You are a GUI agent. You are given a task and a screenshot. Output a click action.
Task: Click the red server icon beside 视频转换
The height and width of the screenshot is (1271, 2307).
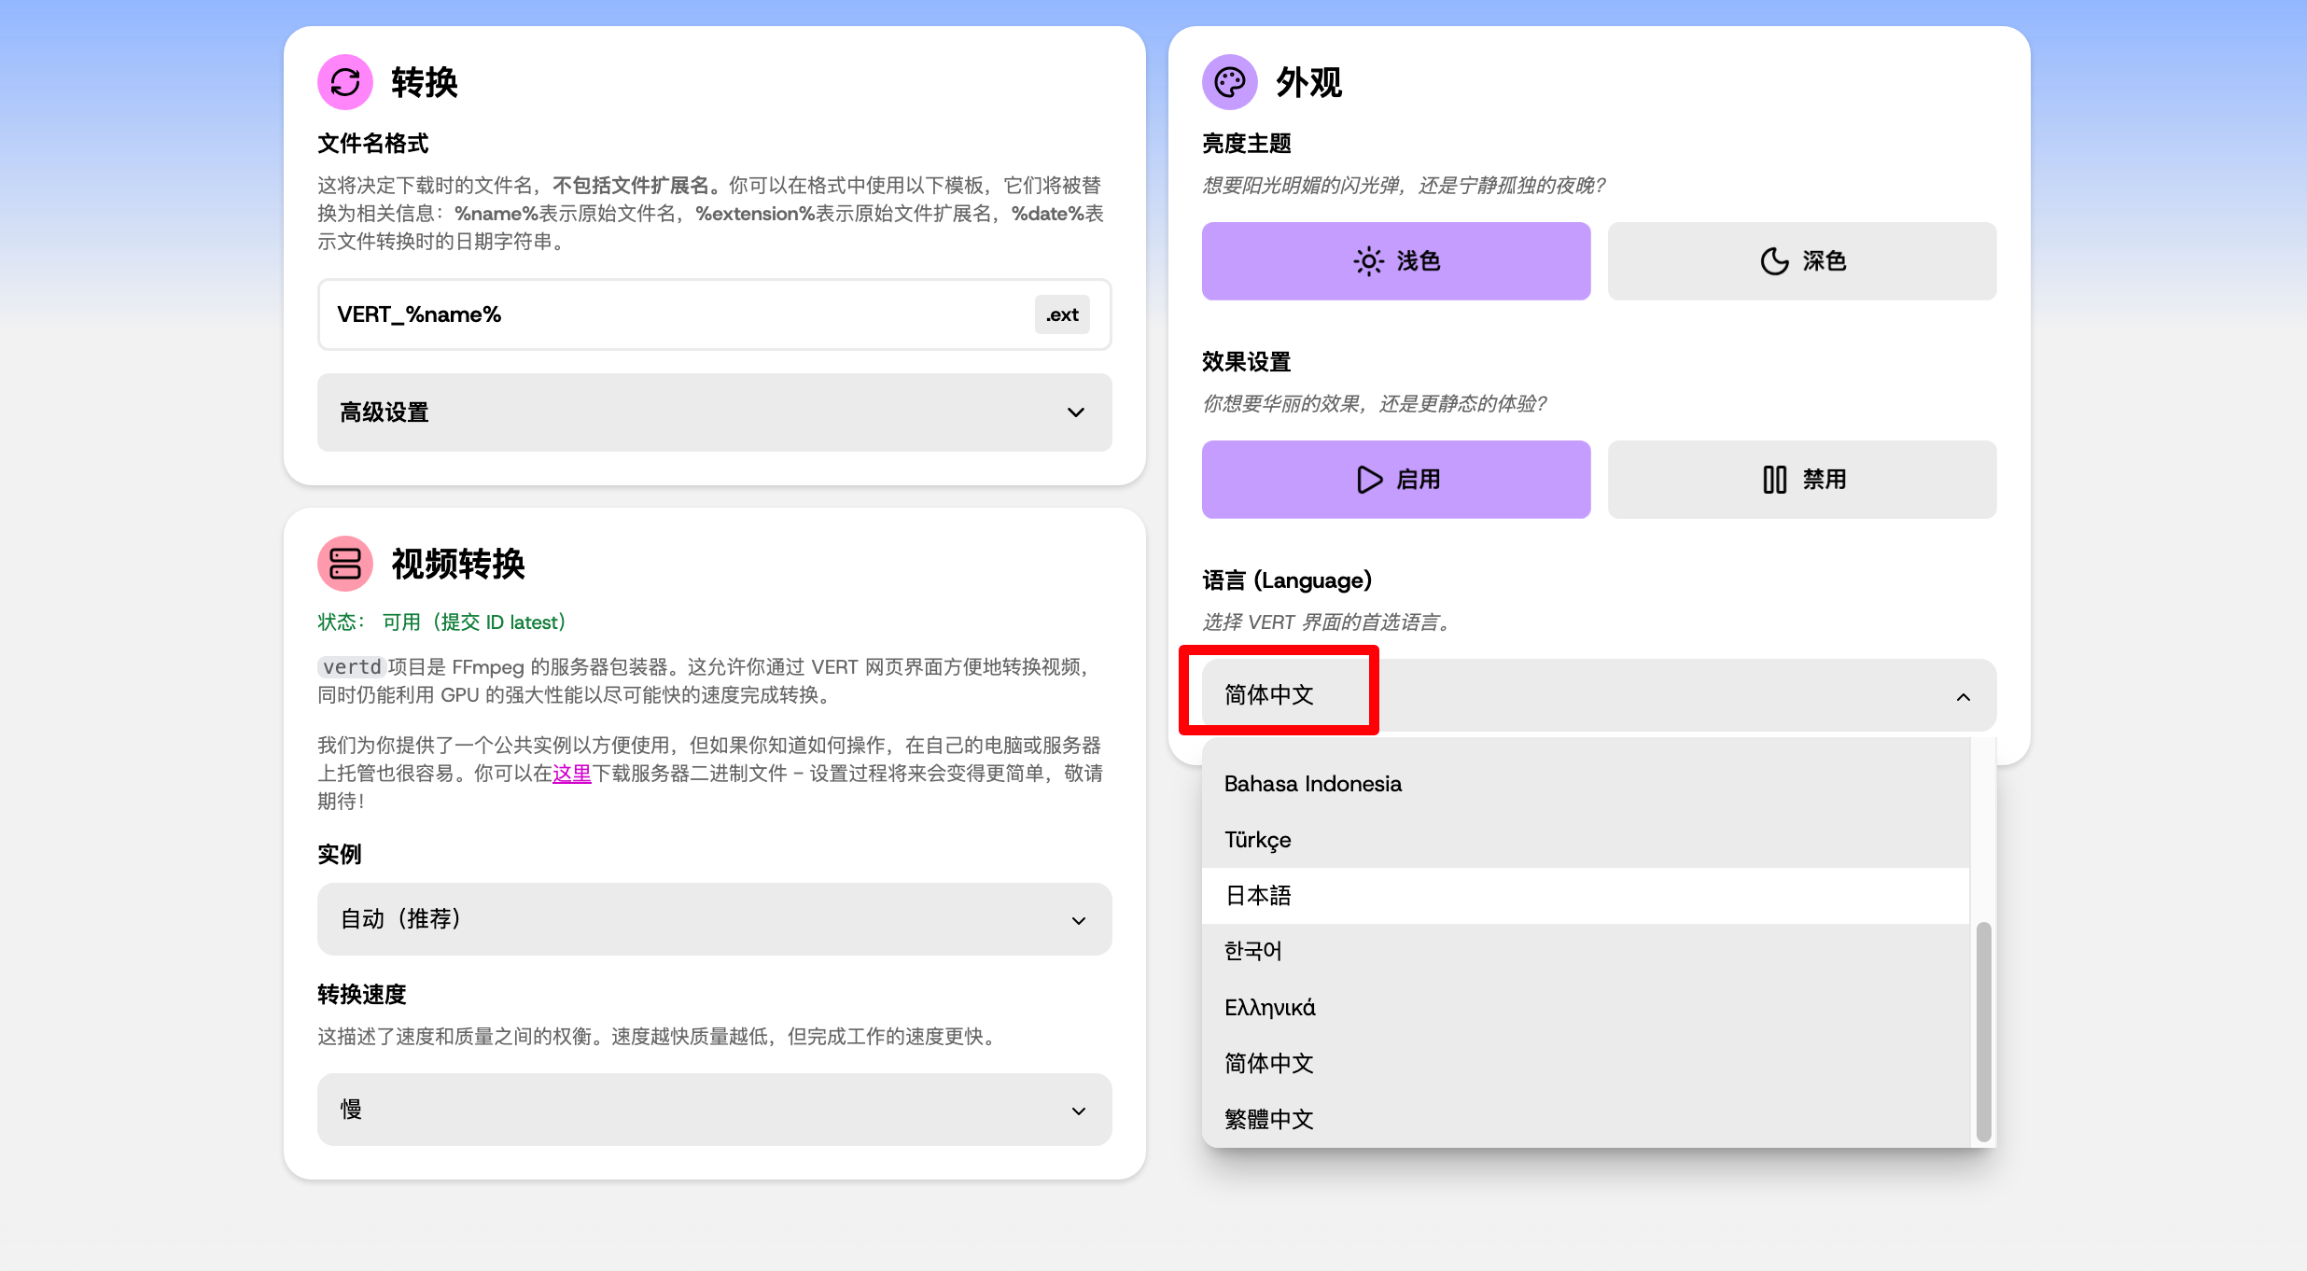point(344,564)
